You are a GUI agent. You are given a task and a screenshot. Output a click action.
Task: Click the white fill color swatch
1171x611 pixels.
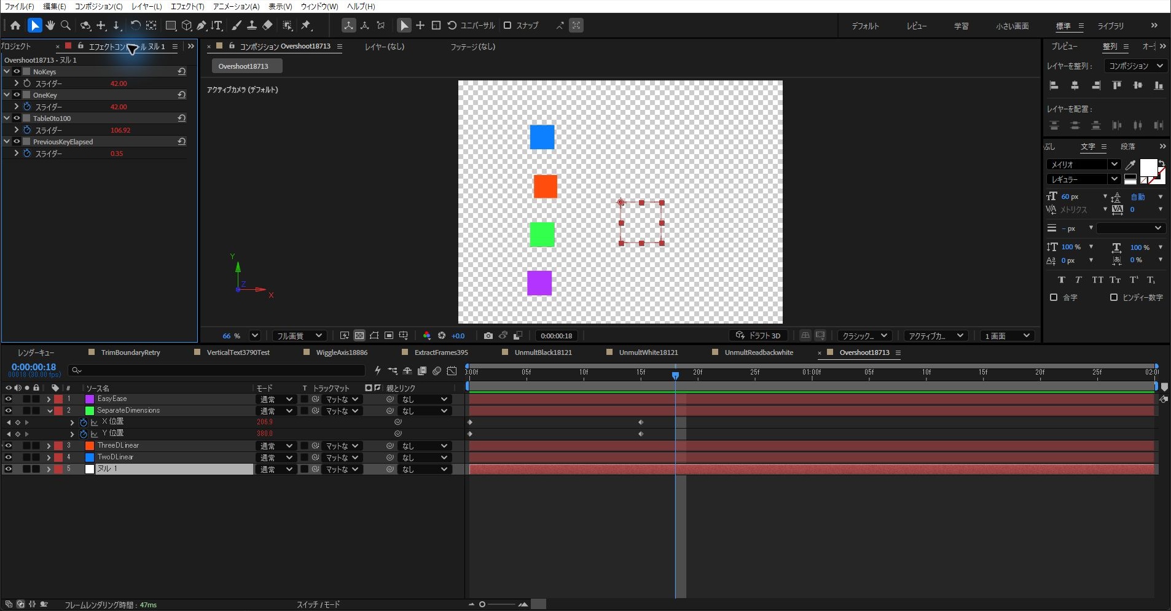point(1148,168)
